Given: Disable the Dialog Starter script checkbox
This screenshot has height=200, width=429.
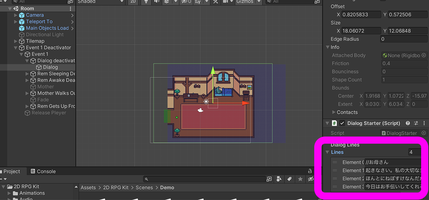Looking at the screenshot, I should pyautogui.click(x=342, y=123).
